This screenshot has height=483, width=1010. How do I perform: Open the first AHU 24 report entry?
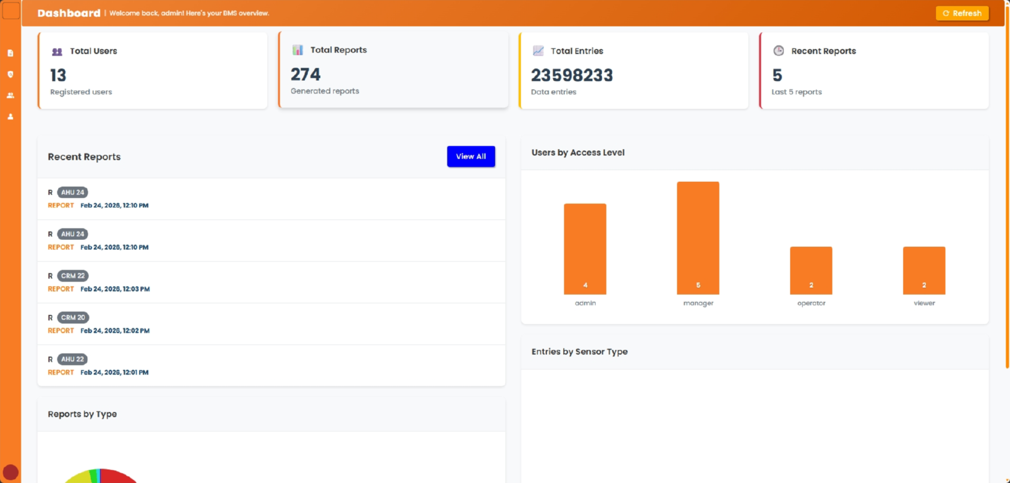[271, 199]
